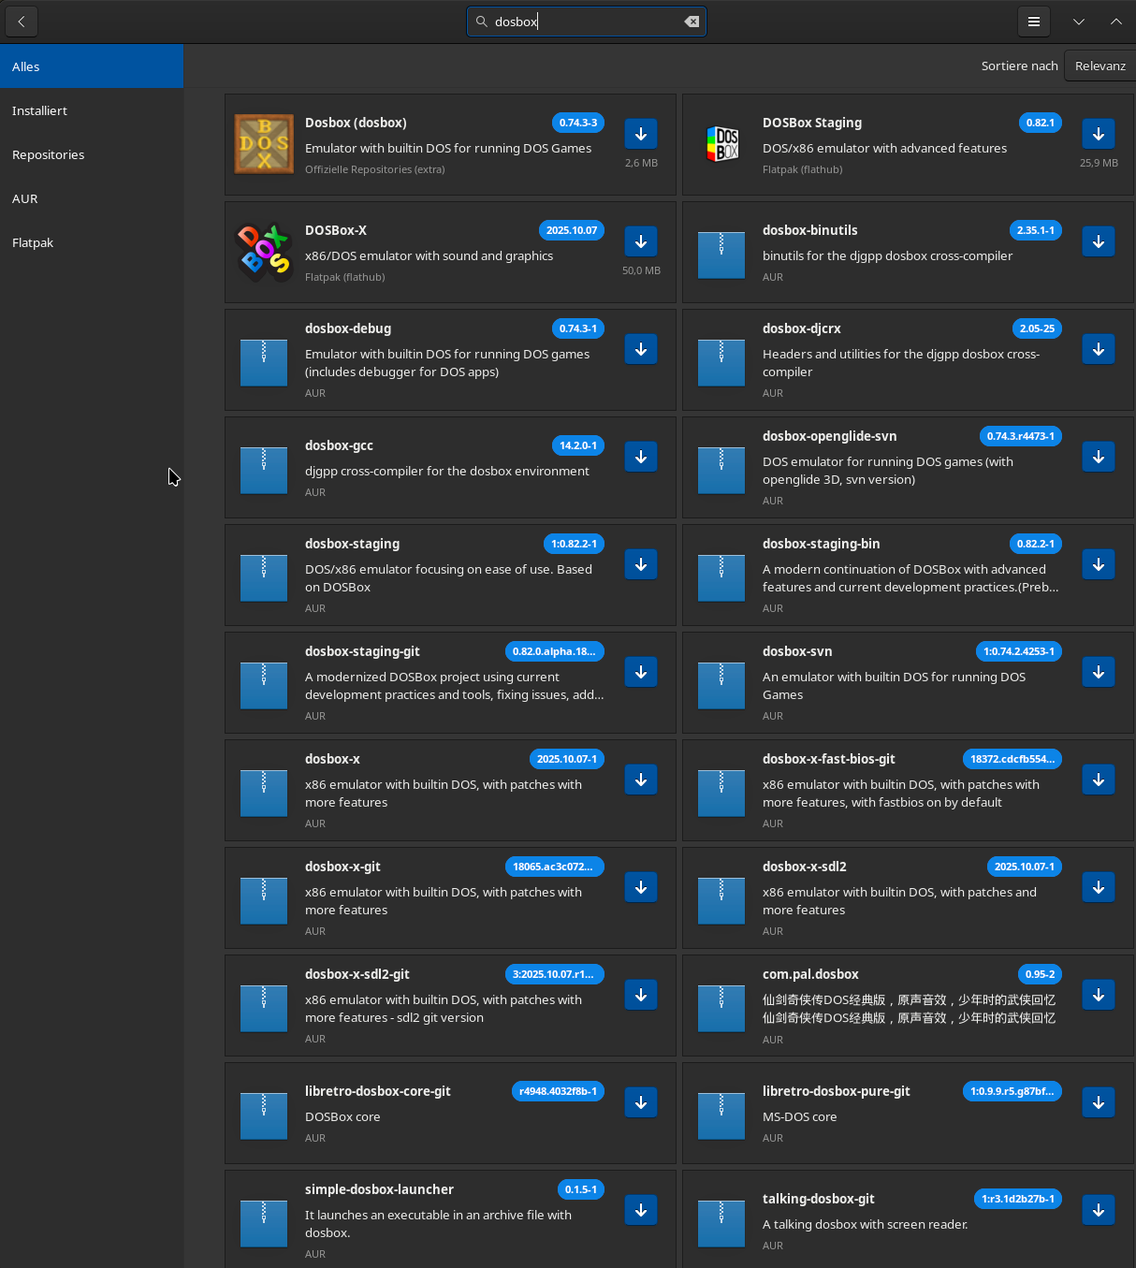Go back with the arrow button
This screenshot has height=1268, width=1136.
point(22,22)
